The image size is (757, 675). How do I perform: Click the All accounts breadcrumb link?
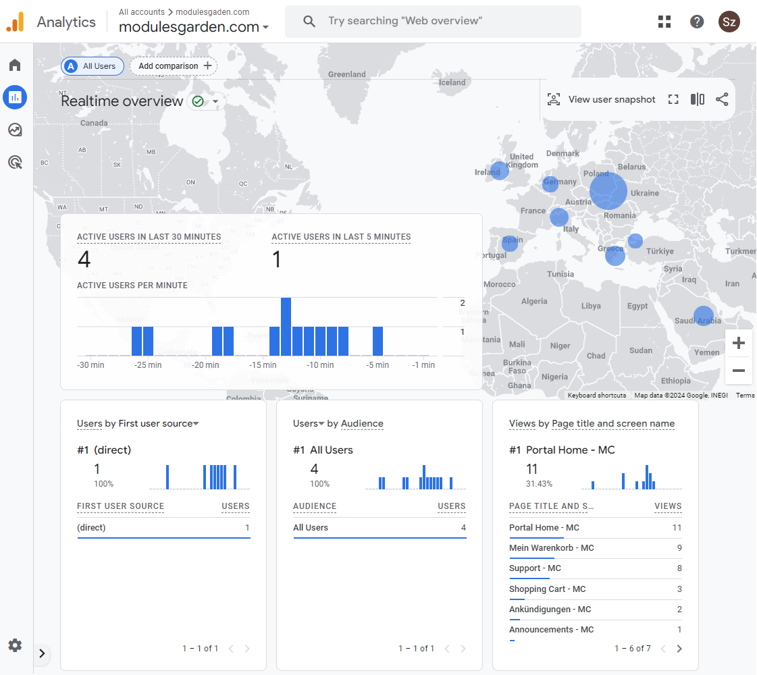pos(141,12)
